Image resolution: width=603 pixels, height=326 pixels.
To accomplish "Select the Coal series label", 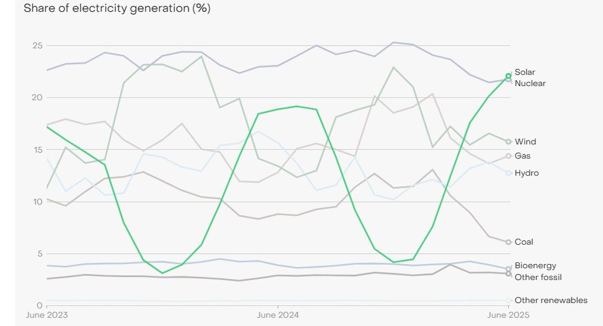I will pyautogui.click(x=524, y=242).
